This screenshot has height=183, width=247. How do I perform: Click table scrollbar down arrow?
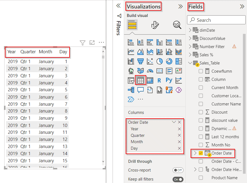[103, 161]
